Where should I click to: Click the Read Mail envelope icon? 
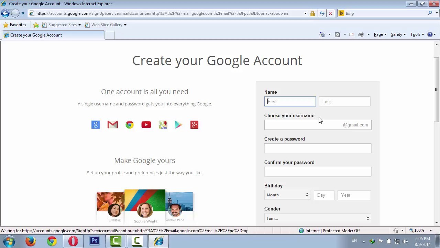[x=352, y=34]
